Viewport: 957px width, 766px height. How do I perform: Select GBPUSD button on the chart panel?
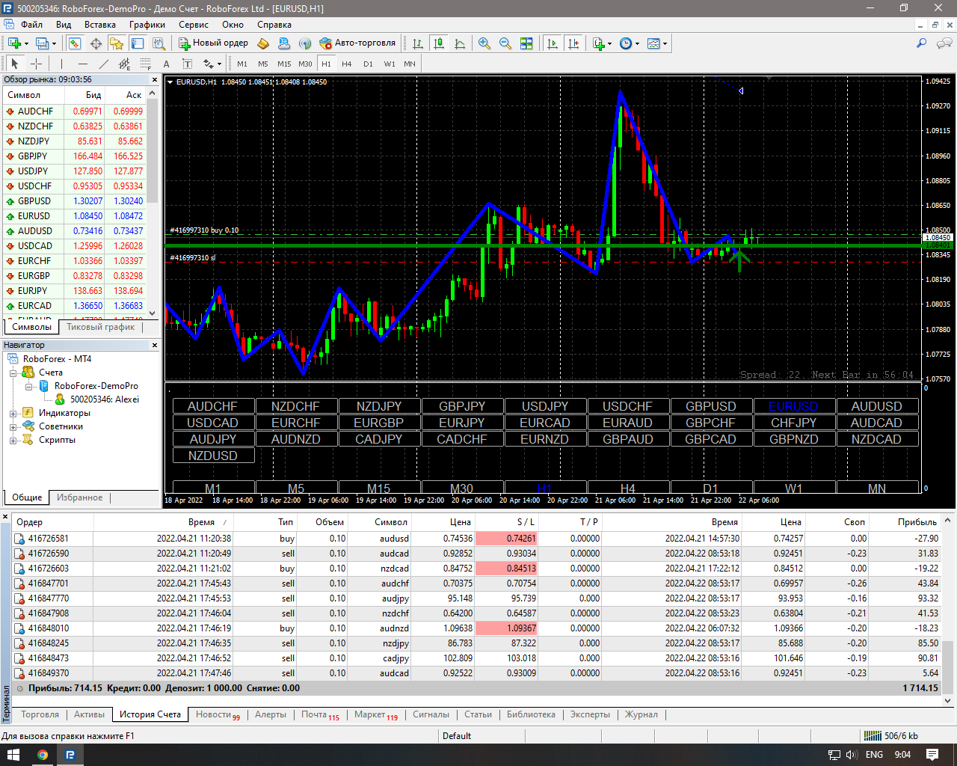coord(711,406)
